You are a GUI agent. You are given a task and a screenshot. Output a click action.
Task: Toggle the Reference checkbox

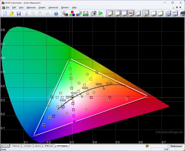[x=169, y=146]
